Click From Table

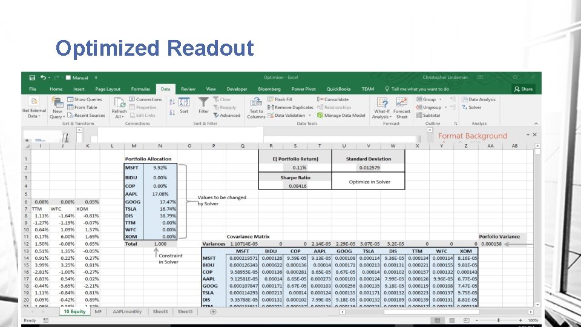click(82, 107)
